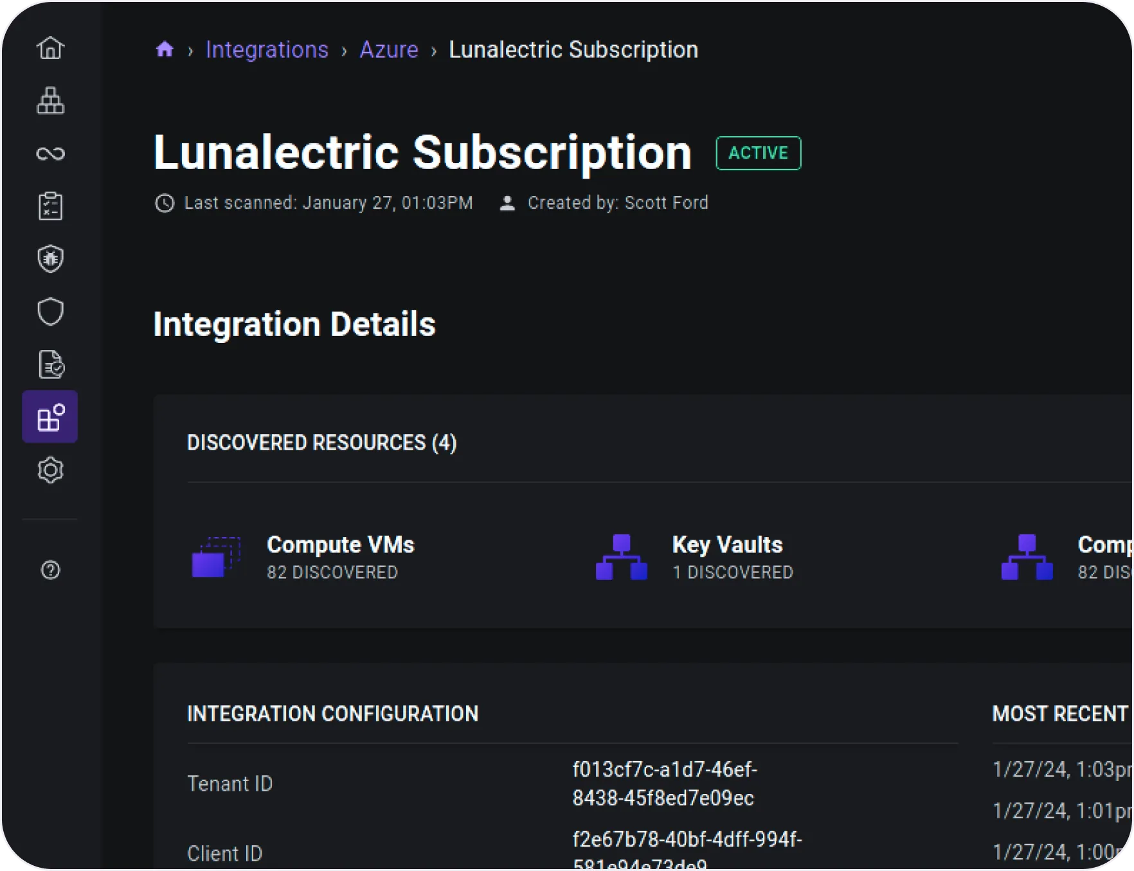Image resolution: width=1134 pixels, height=871 pixels.
Task: Open the document checkmark sidebar icon
Action: (50, 364)
